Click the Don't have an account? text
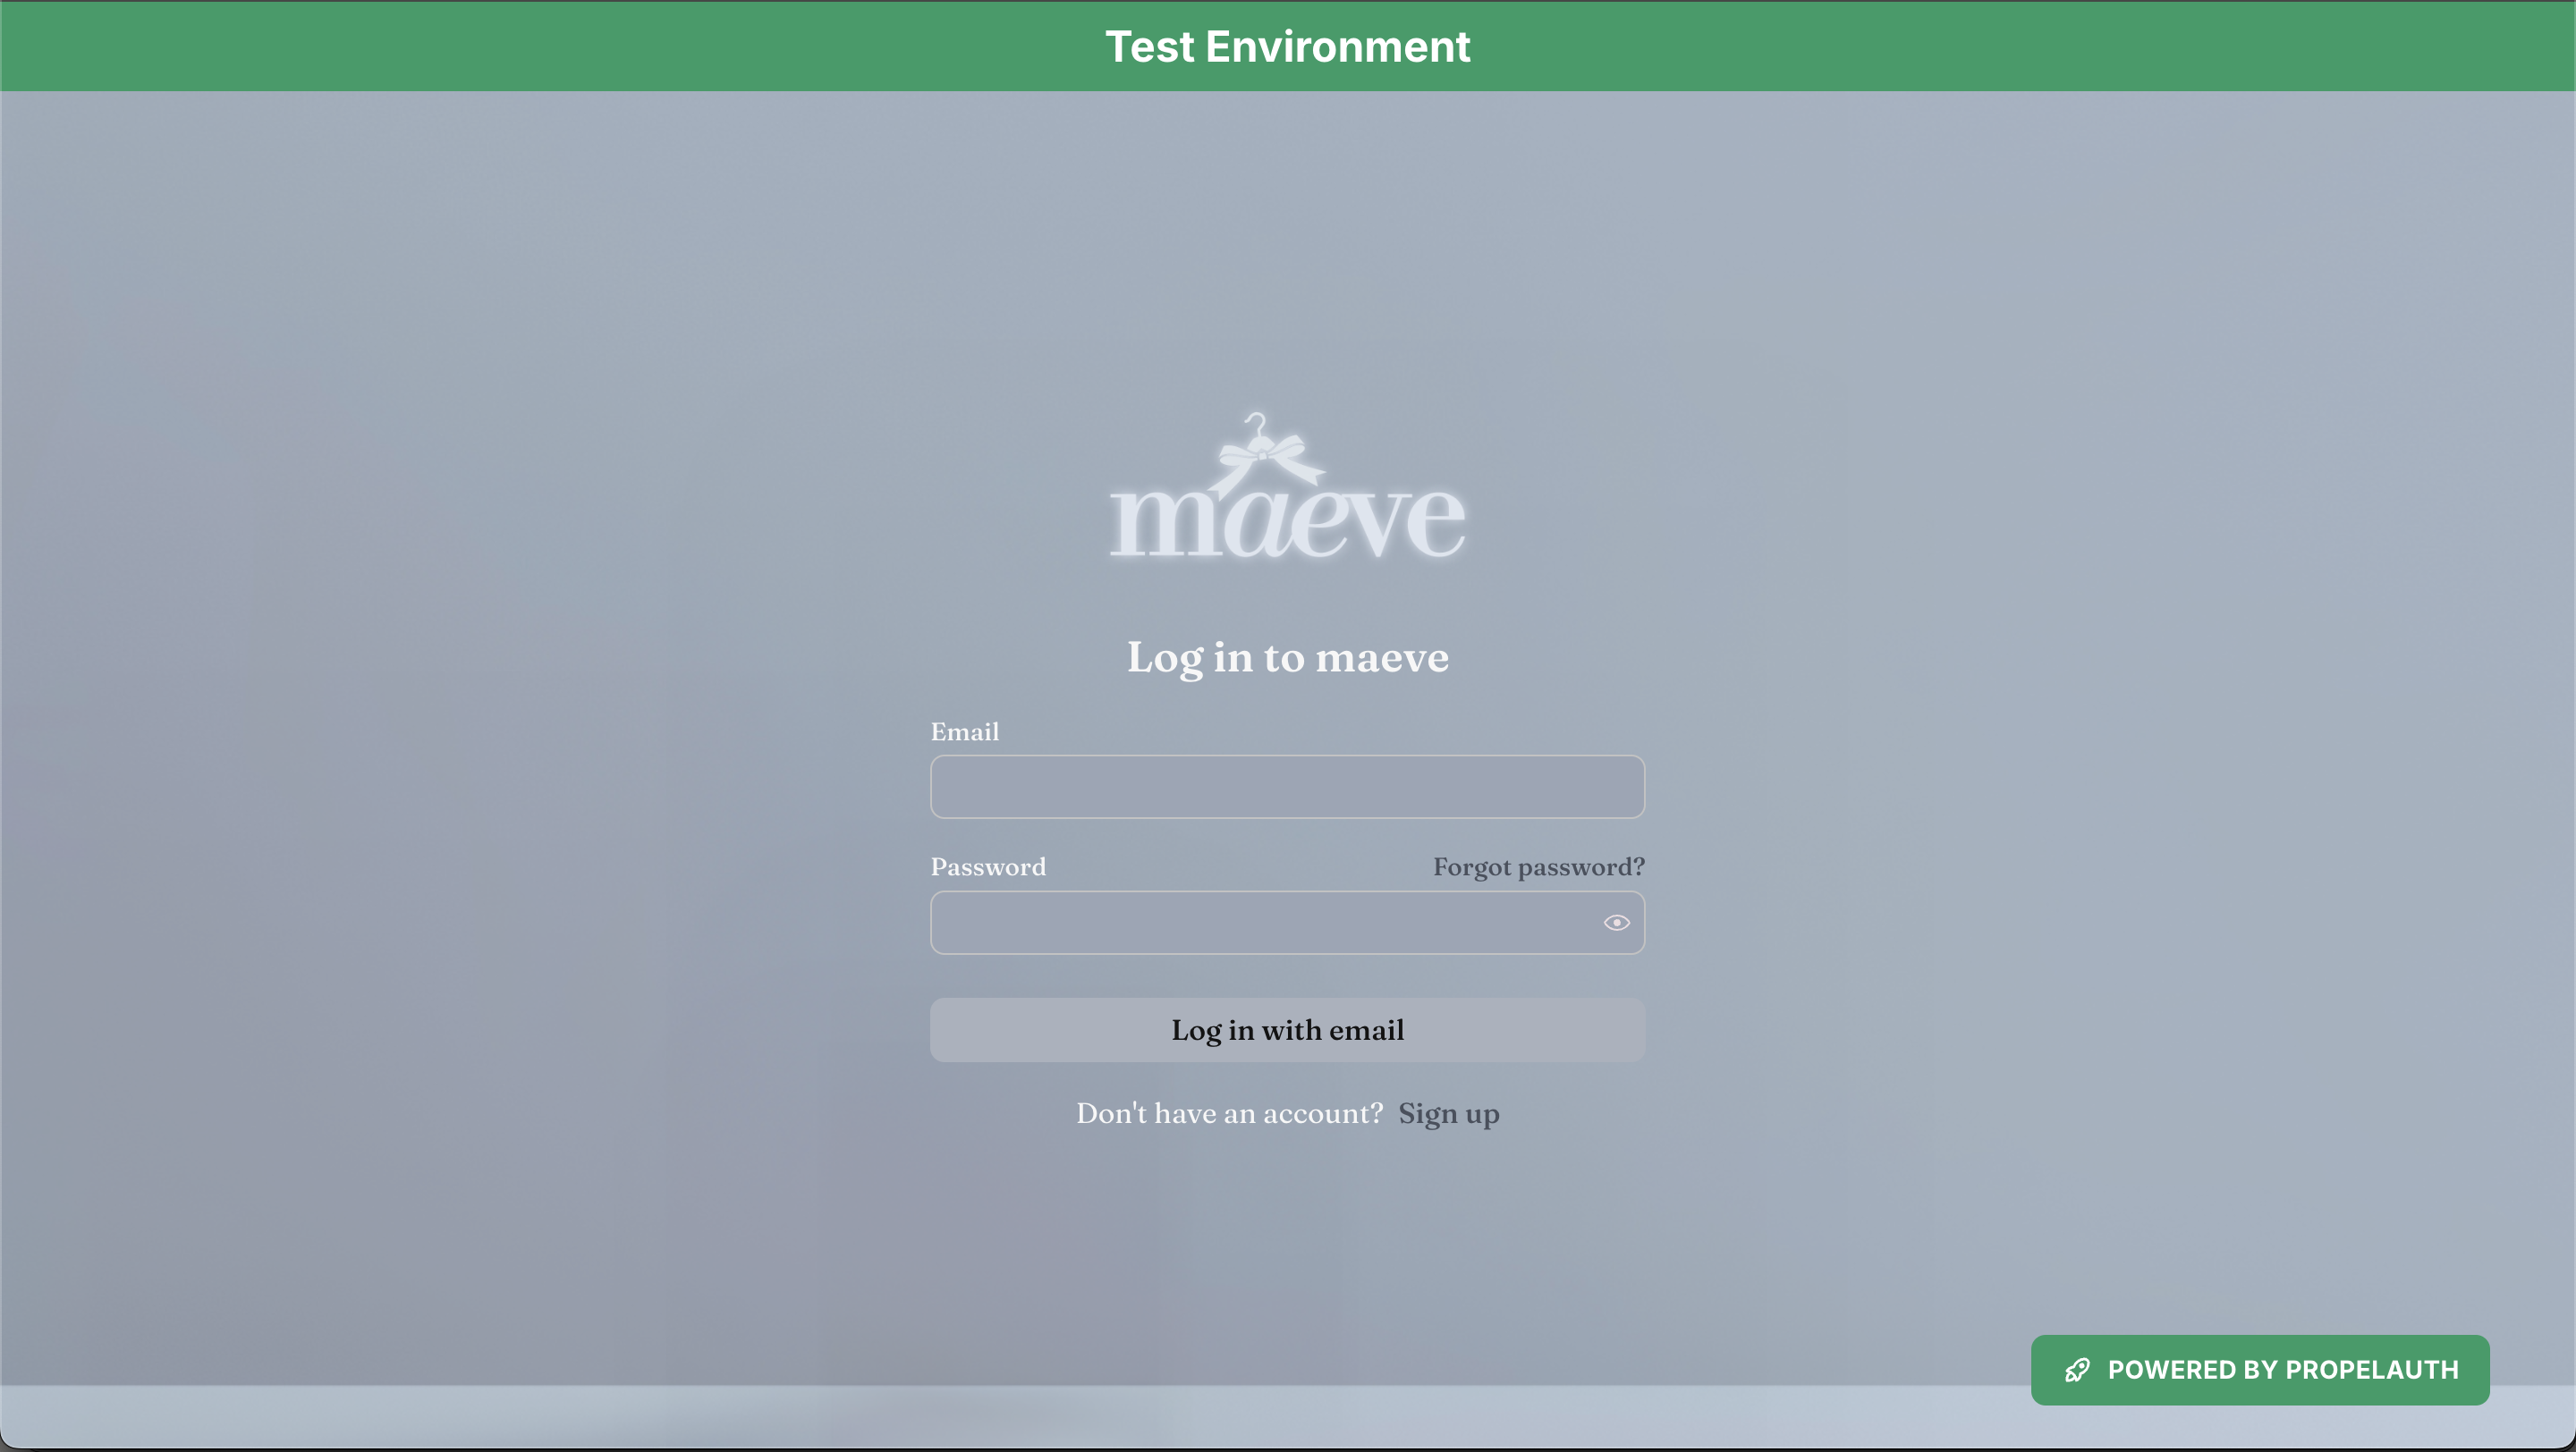 point(1229,1113)
